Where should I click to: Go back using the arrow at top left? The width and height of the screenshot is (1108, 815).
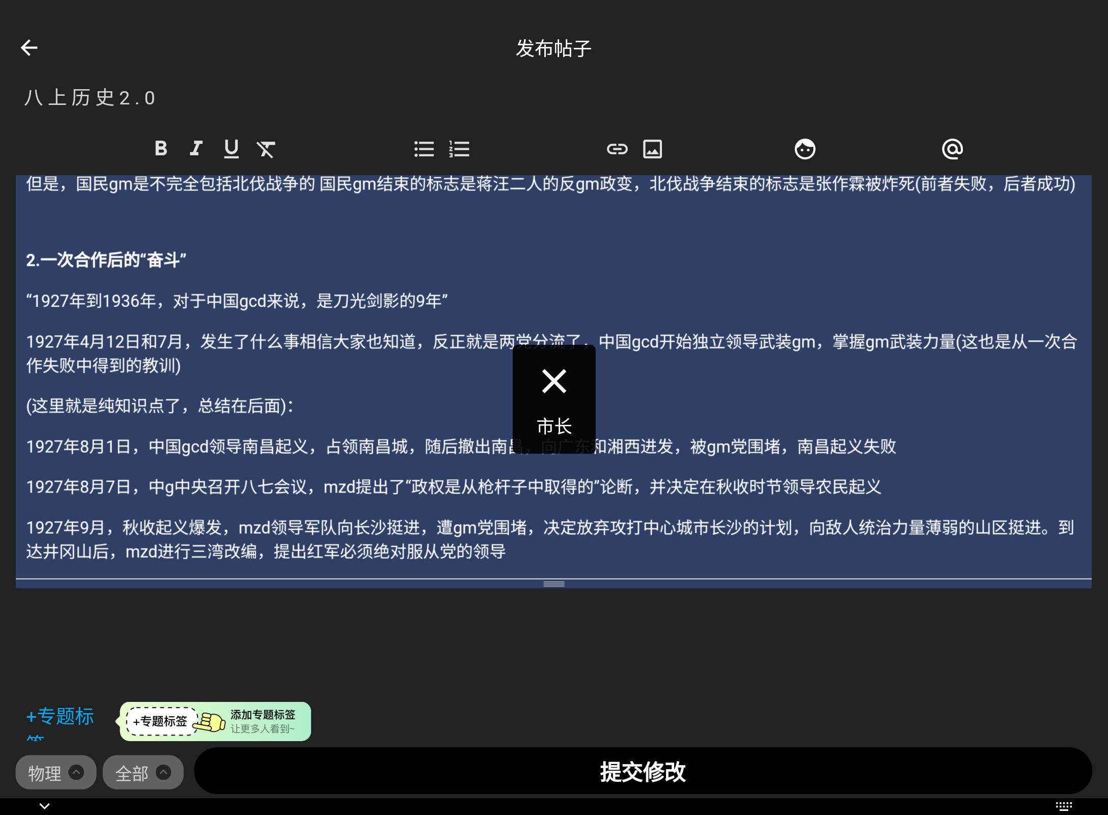[29, 47]
